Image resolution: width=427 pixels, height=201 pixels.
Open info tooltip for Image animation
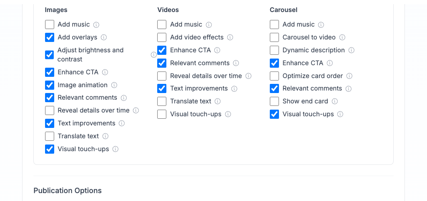(x=114, y=85)
